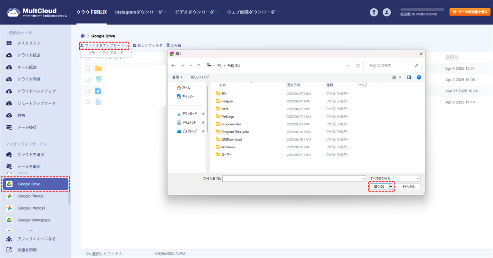Open アフィリエイトになる in the sidebar

point(35,239)
